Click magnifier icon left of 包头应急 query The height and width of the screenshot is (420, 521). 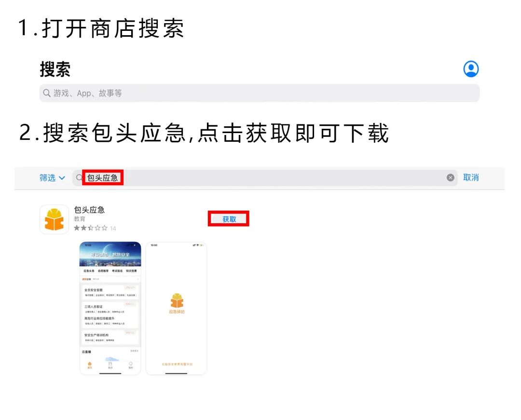pyautogui.click(x=79, y=177)
